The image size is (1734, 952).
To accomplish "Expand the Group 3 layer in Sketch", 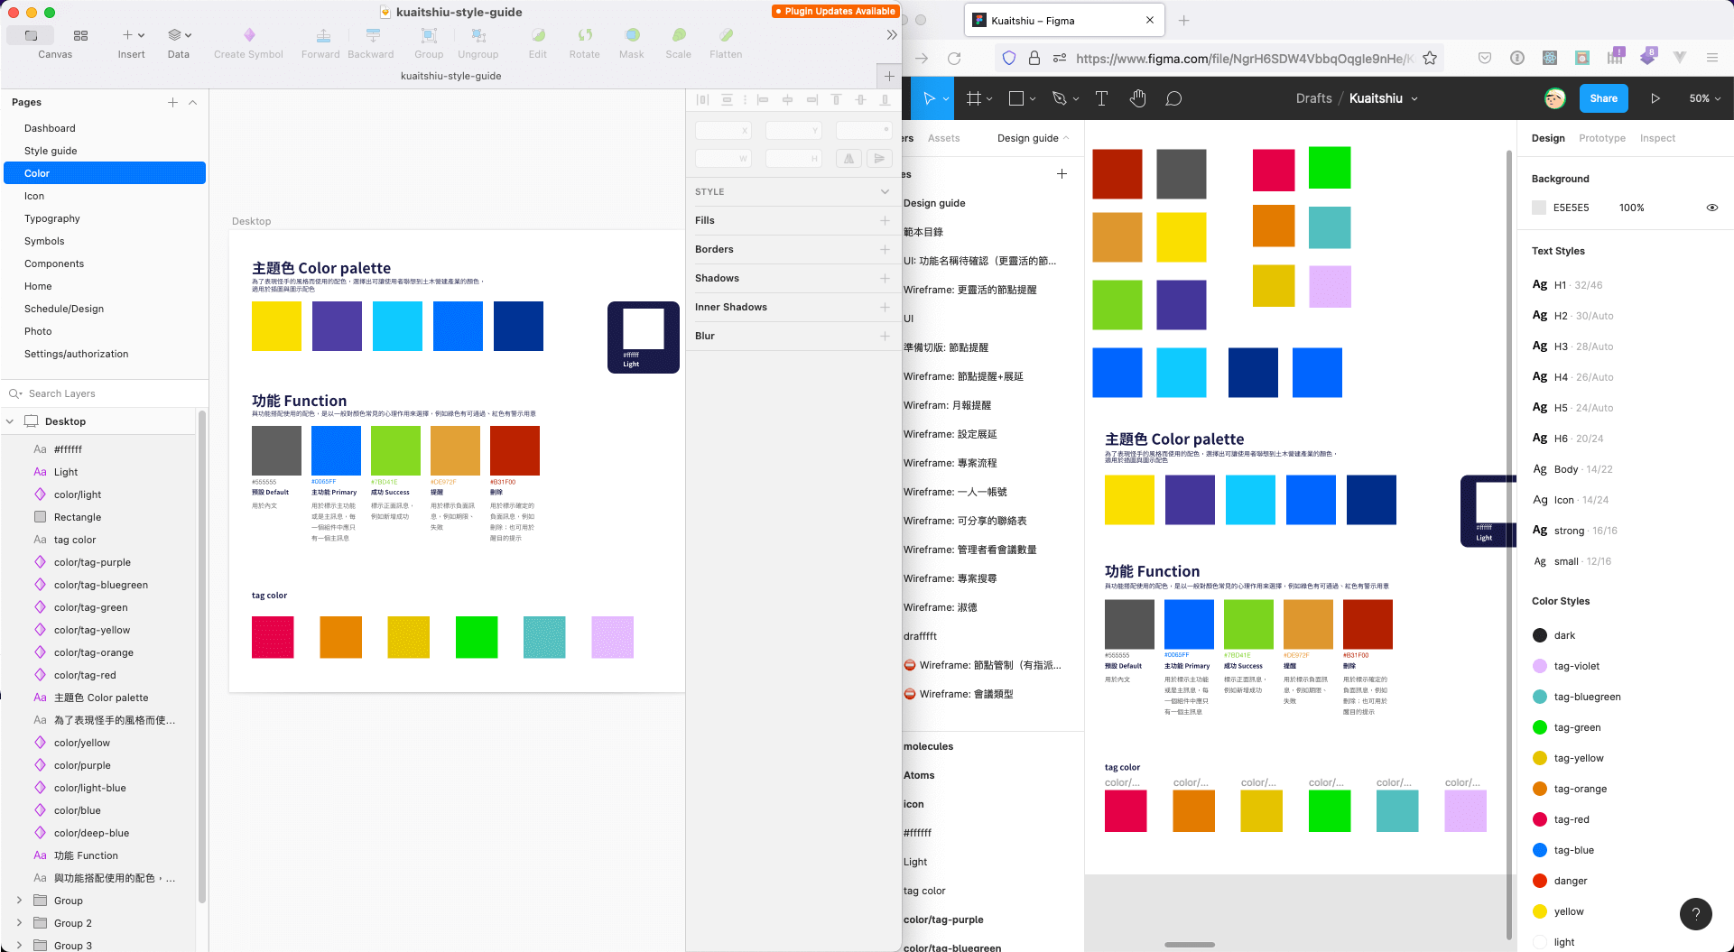I will [19, 946].
